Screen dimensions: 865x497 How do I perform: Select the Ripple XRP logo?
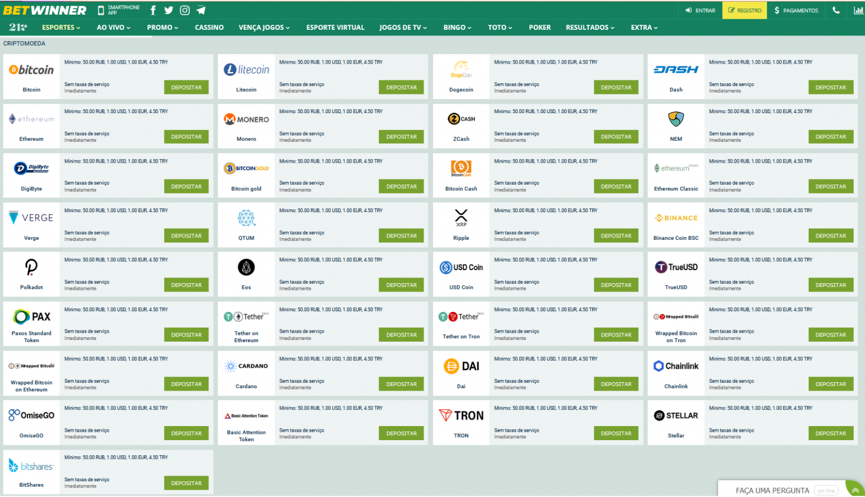point(461,218)
